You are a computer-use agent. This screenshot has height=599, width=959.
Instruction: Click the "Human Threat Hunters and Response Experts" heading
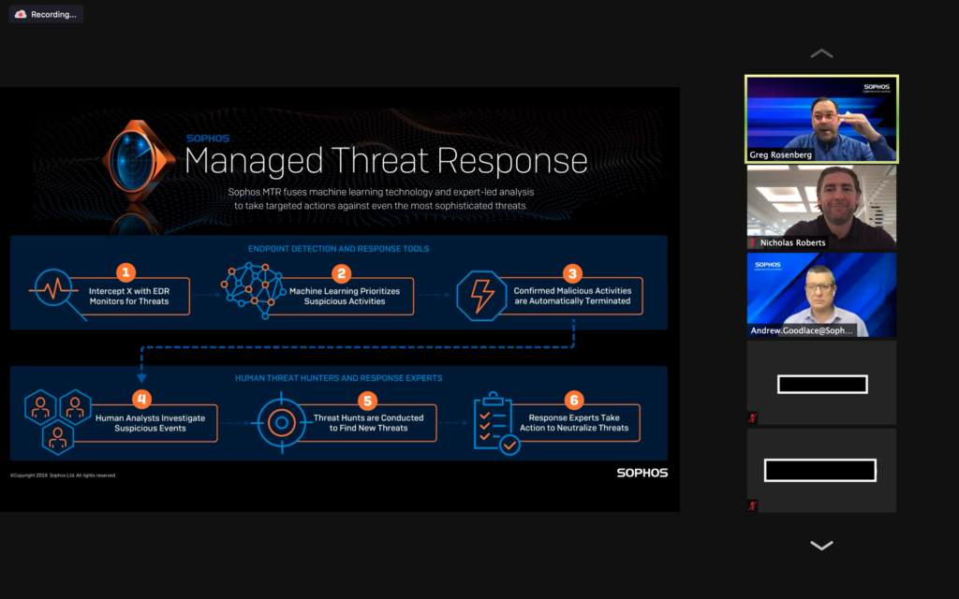pos(338,378)
